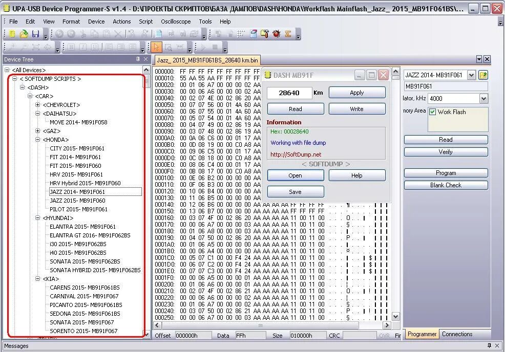Click Save in the DASH MB91F dialog
The width and height of the screenshot is (505, 352).
[296, 192]
